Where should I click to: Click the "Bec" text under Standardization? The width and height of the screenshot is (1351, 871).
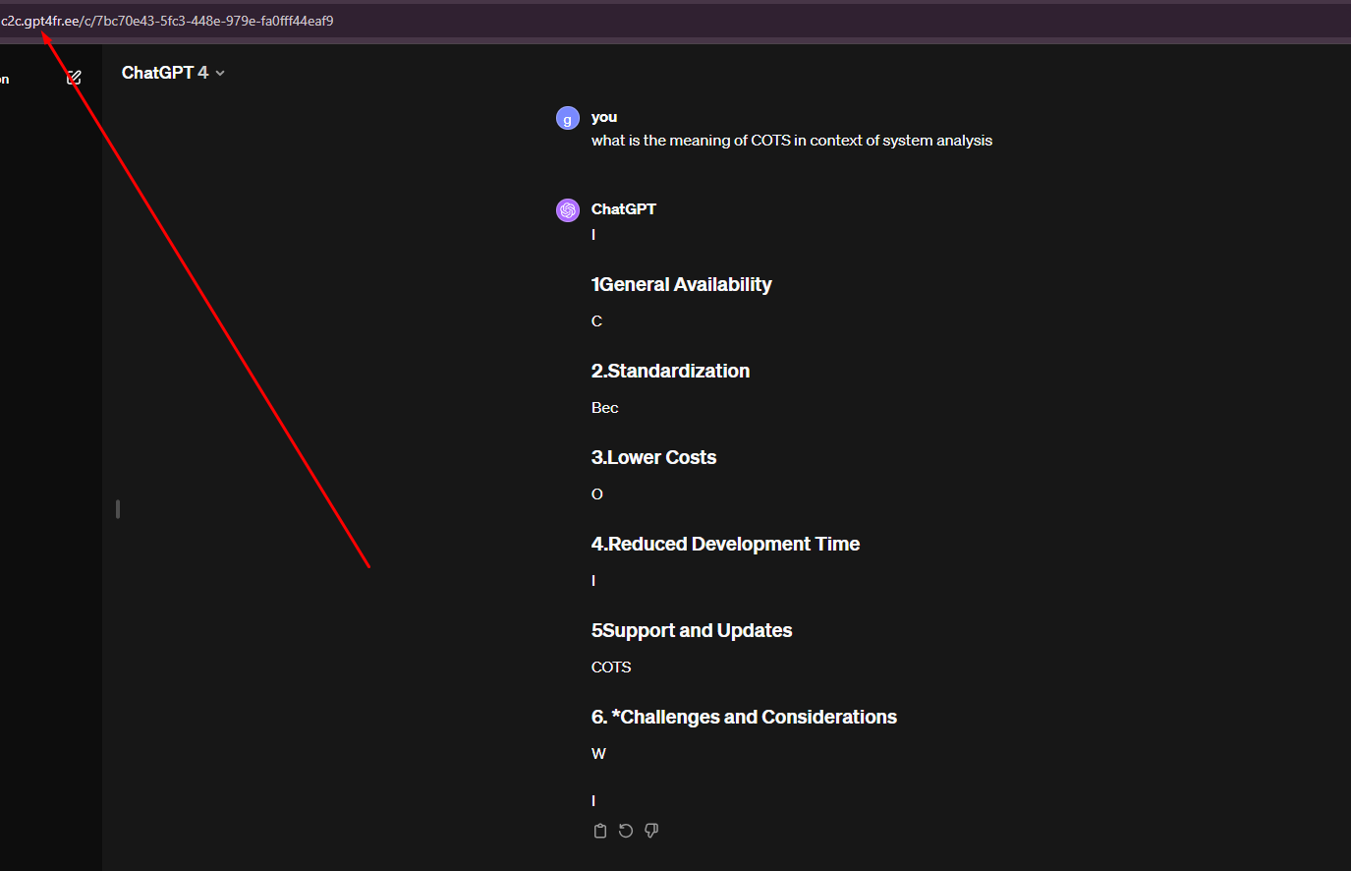[x=605, y=408]
